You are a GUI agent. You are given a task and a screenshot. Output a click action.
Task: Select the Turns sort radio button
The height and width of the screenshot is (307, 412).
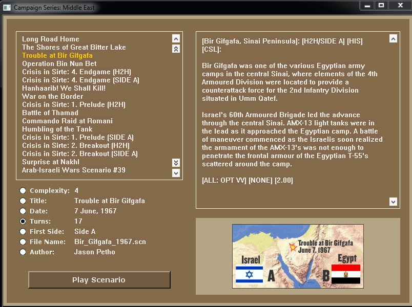click(x=23, y=221)
